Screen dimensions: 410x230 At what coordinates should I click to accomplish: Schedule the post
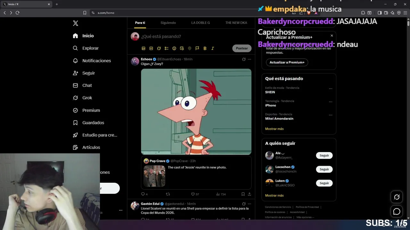click(x=182, y=48)
